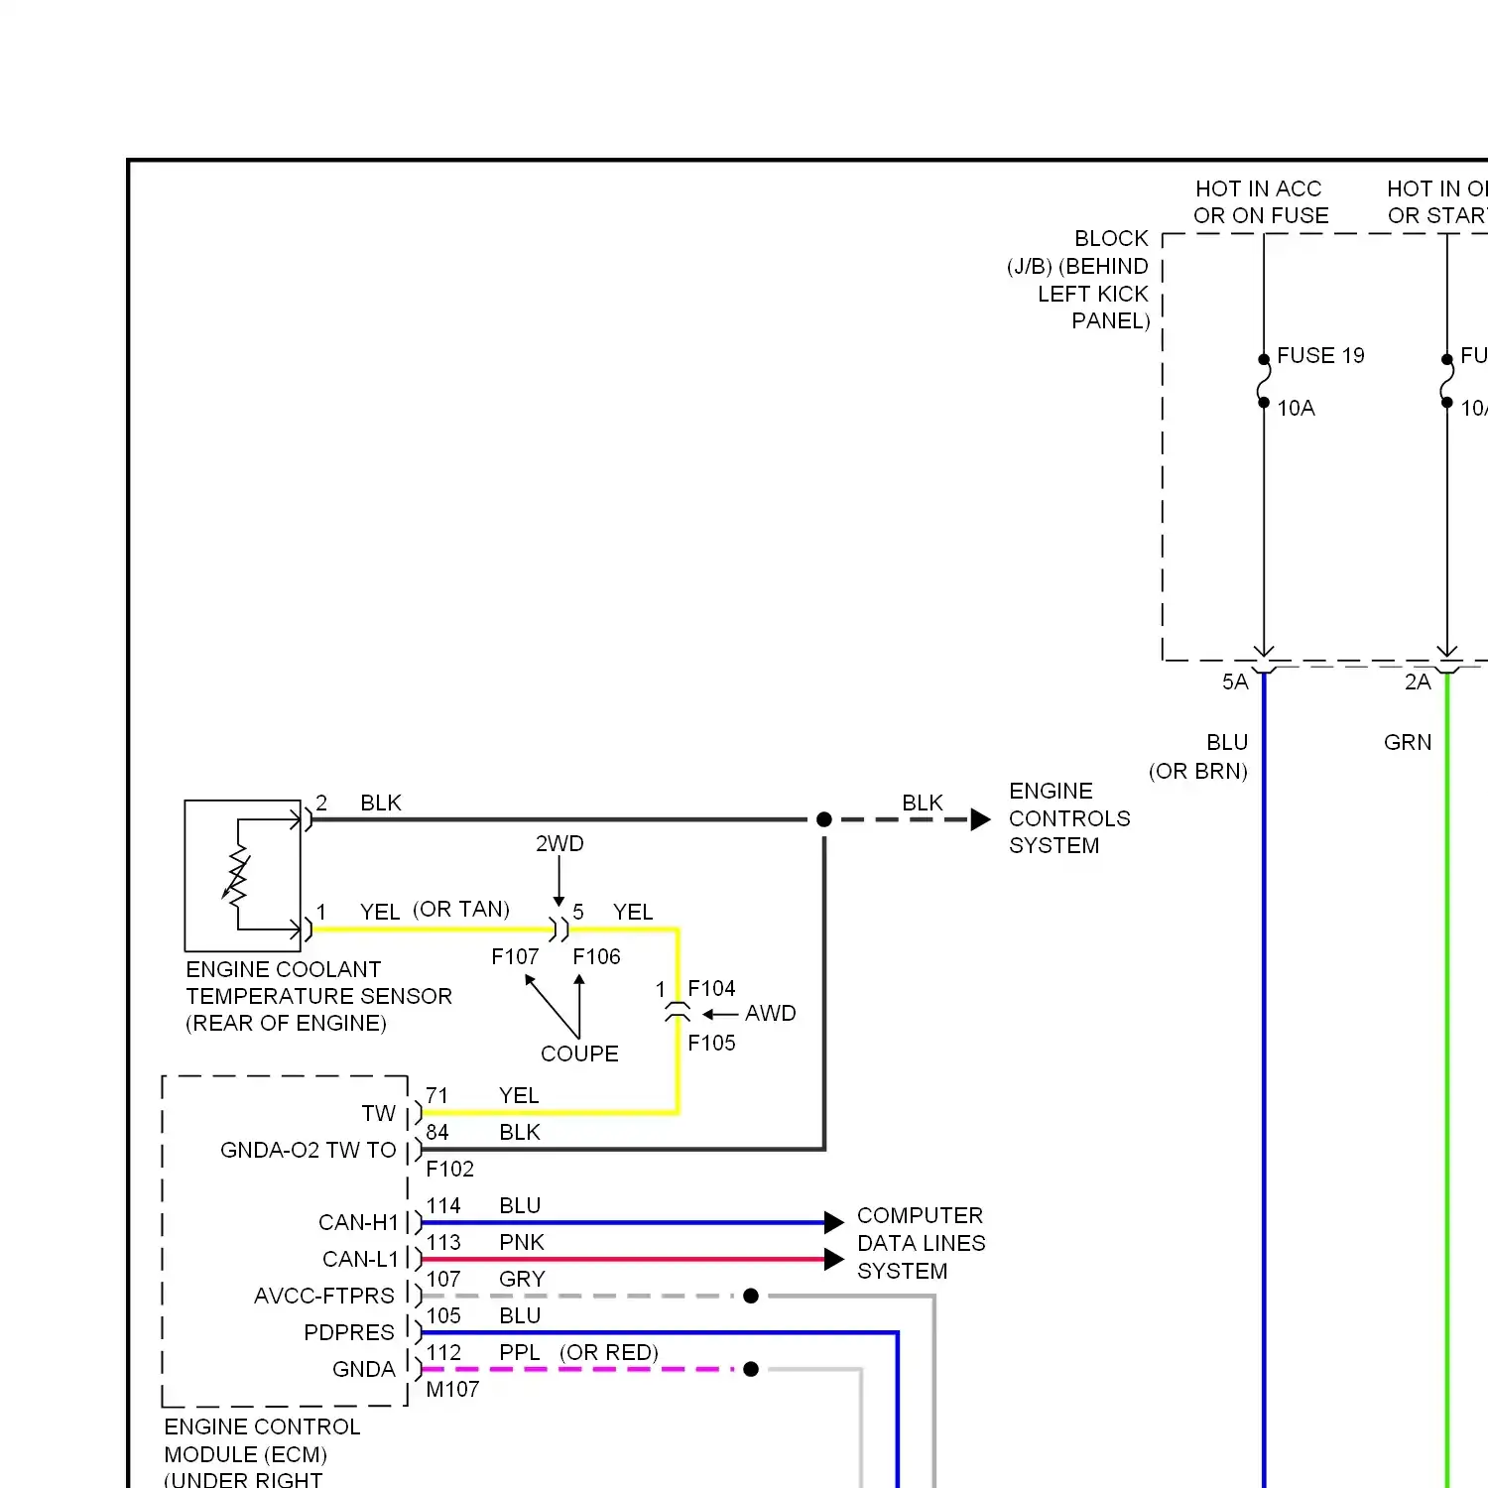The image size is (1488, 1488).
Task: Select the 'BLU (OR BRN)' wire color label
Action: click(1198, 756)
